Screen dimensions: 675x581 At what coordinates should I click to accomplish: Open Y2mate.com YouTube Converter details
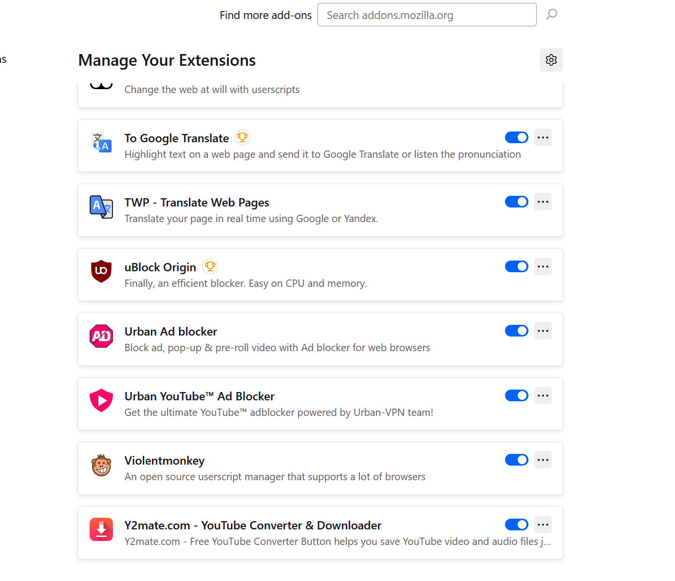(x=253, y=525)
